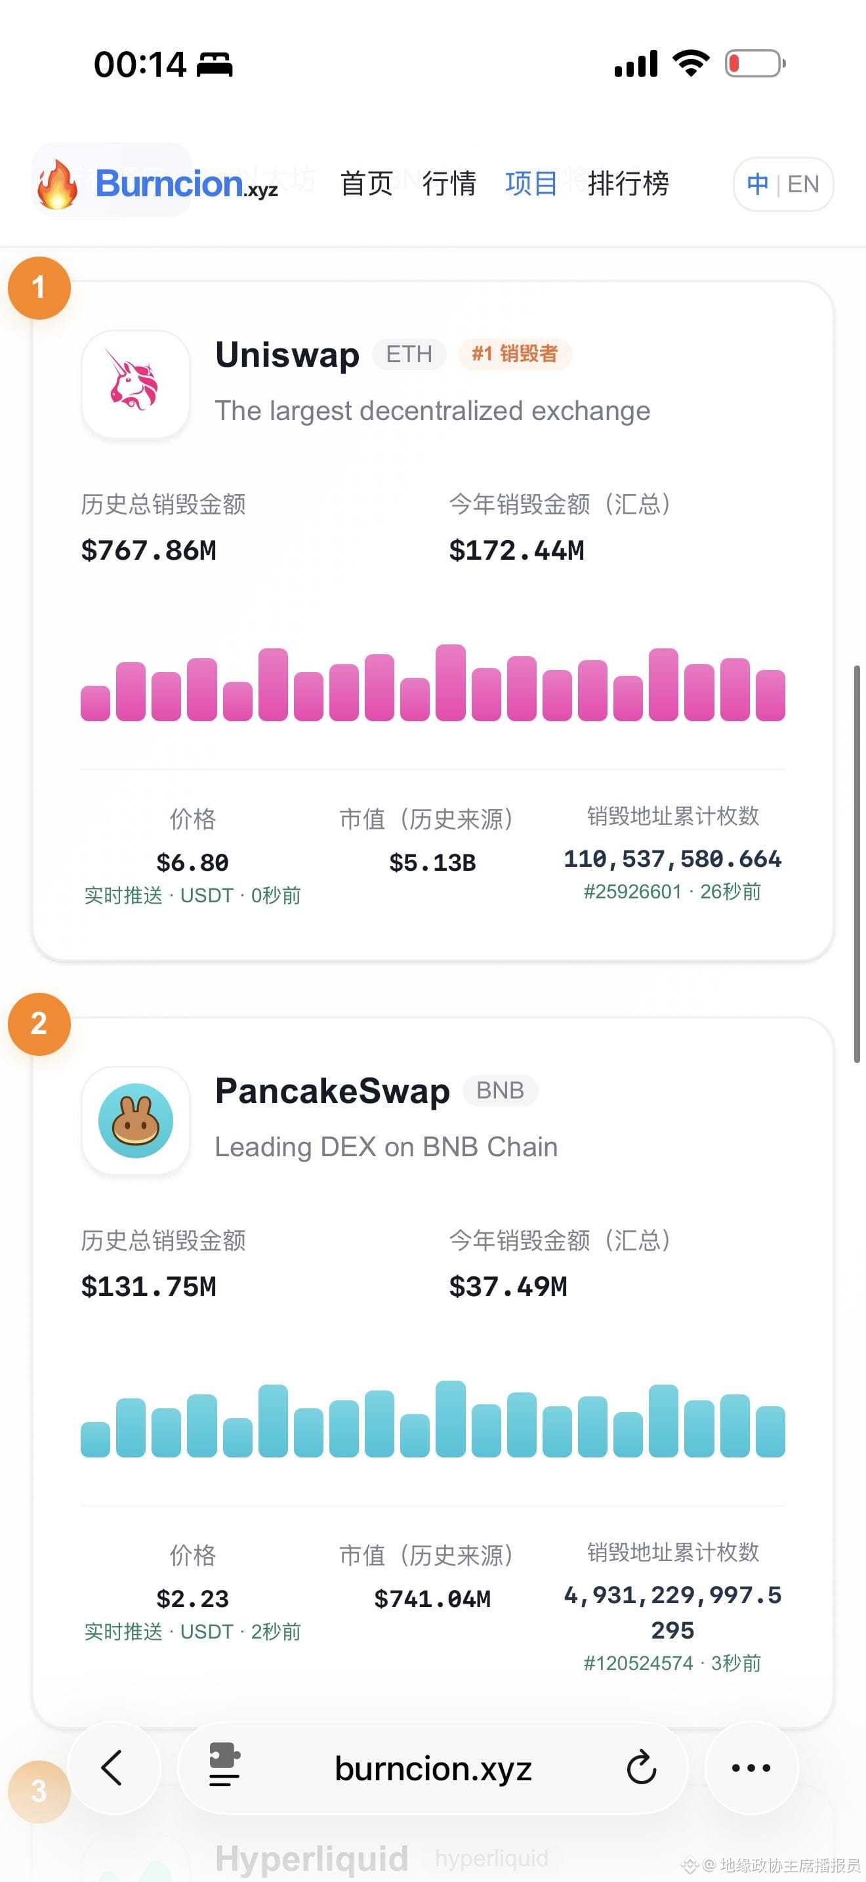Open Uniswap block #25926601 link

pos(632,892)
